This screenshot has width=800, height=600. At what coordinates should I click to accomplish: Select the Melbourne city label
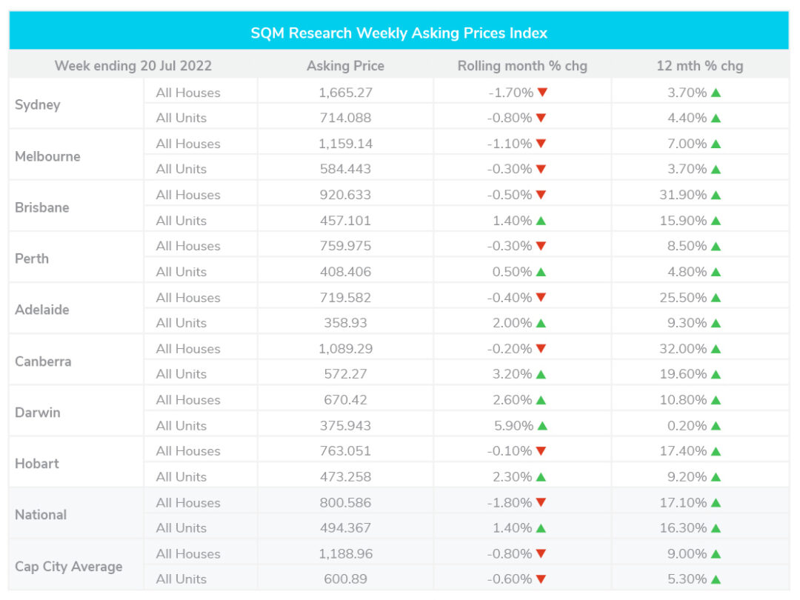pos(47,156)
